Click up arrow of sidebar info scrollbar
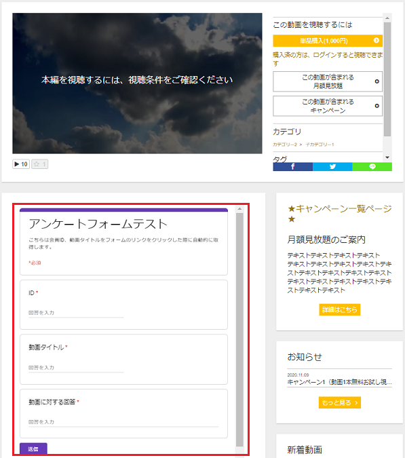Screen dimensions: 405x458 click(x=387, y=18)
